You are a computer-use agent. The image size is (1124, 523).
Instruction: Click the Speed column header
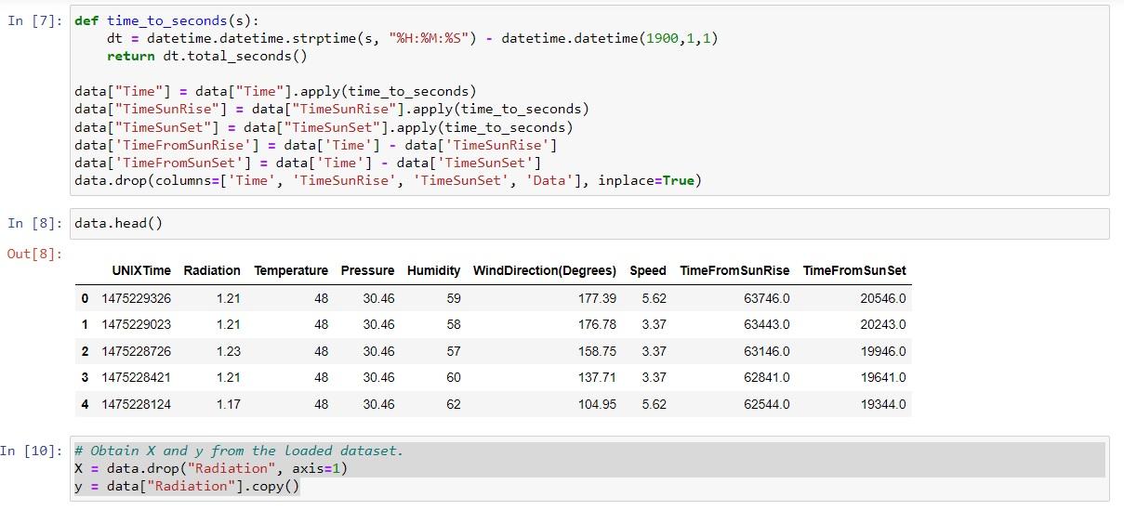click(x=648, y=270)
